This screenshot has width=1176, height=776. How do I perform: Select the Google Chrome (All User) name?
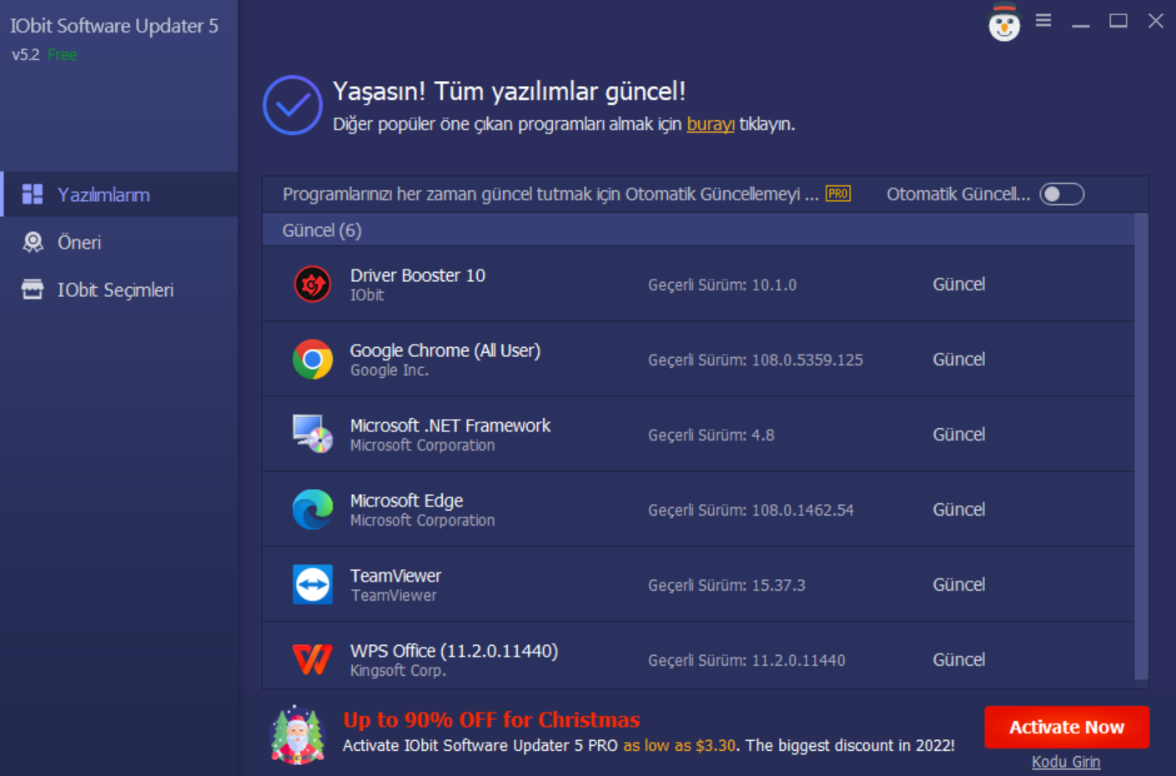[x=445, y=350]
